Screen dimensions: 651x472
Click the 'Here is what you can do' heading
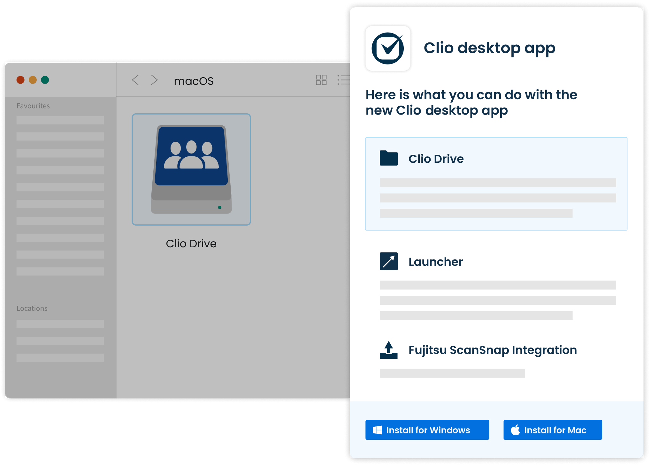pos(471,102)
